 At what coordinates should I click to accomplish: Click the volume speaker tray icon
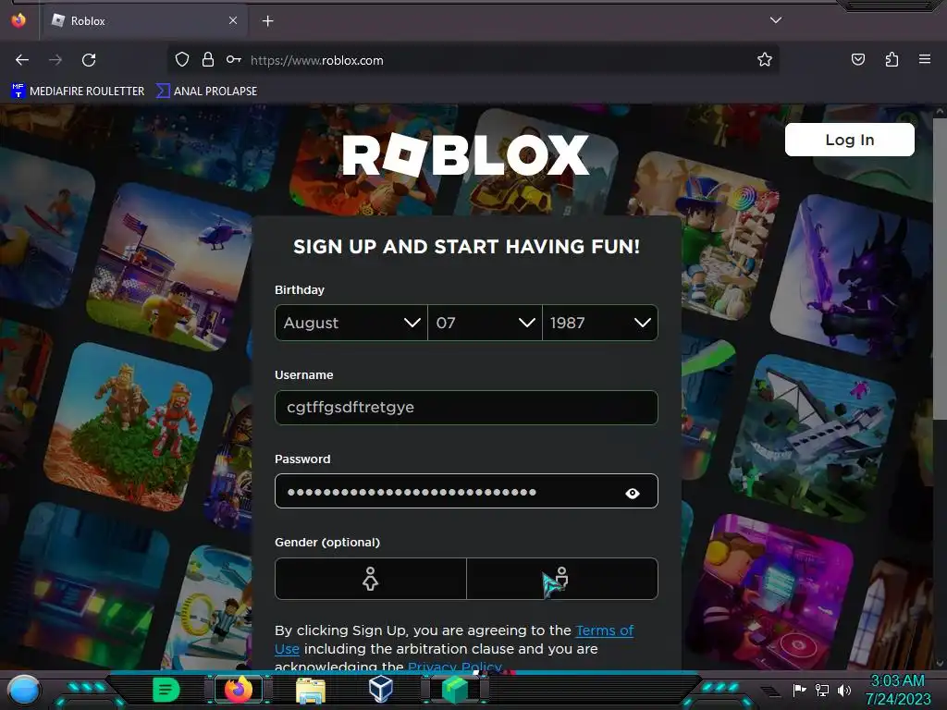844,690
